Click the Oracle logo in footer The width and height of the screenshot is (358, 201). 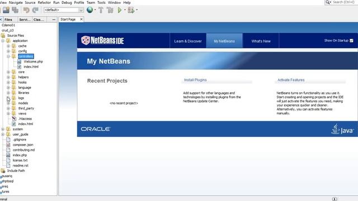pyautogui.click(x=96, y=129)
